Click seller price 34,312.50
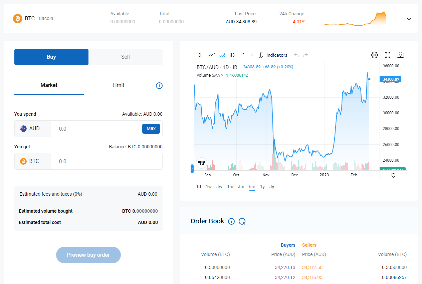422x284 pixels. point(312,267)
